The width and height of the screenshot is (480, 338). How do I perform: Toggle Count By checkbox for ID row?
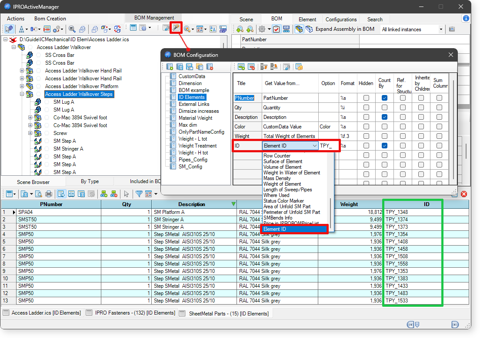tap(384, 146)
